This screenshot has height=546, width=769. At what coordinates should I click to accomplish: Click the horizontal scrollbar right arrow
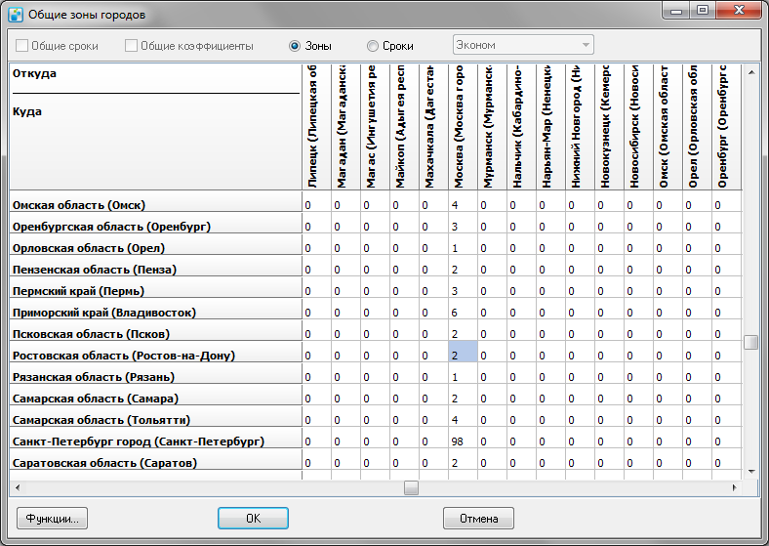pyautogui.click(x=734, y=487)
